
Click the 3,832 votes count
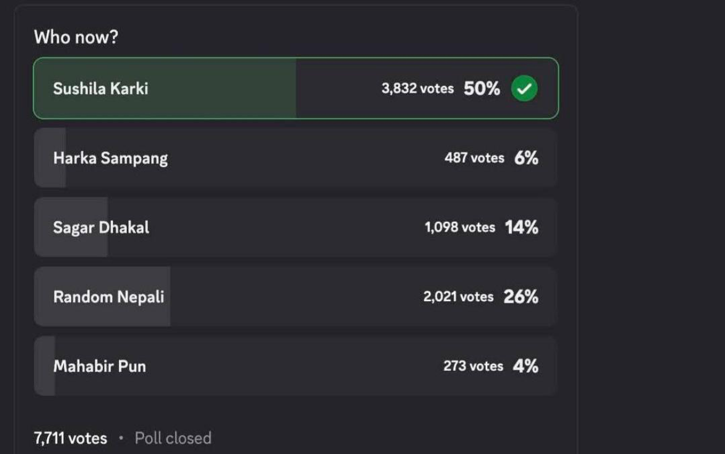pos(418,89)
